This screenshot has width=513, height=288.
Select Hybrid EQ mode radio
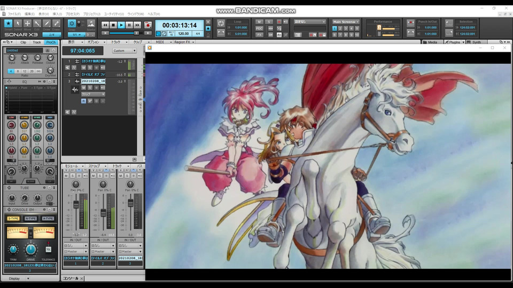(x=6, y=88)
